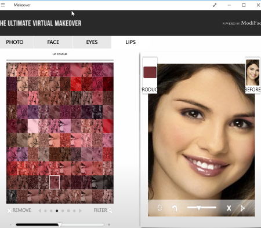Select the fifth page dot indicator
The image size is (261, 228).
coord(68,211)
